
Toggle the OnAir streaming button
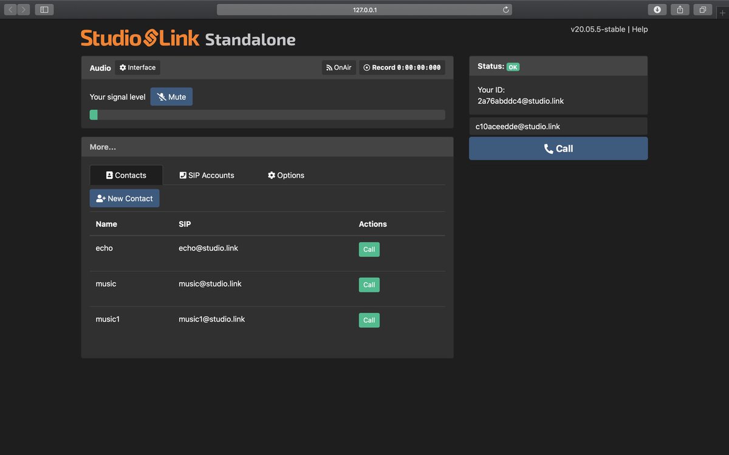(x=339, y=68)
